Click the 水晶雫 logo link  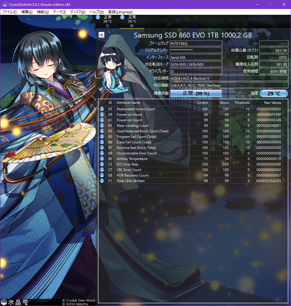tap(15, 302)
